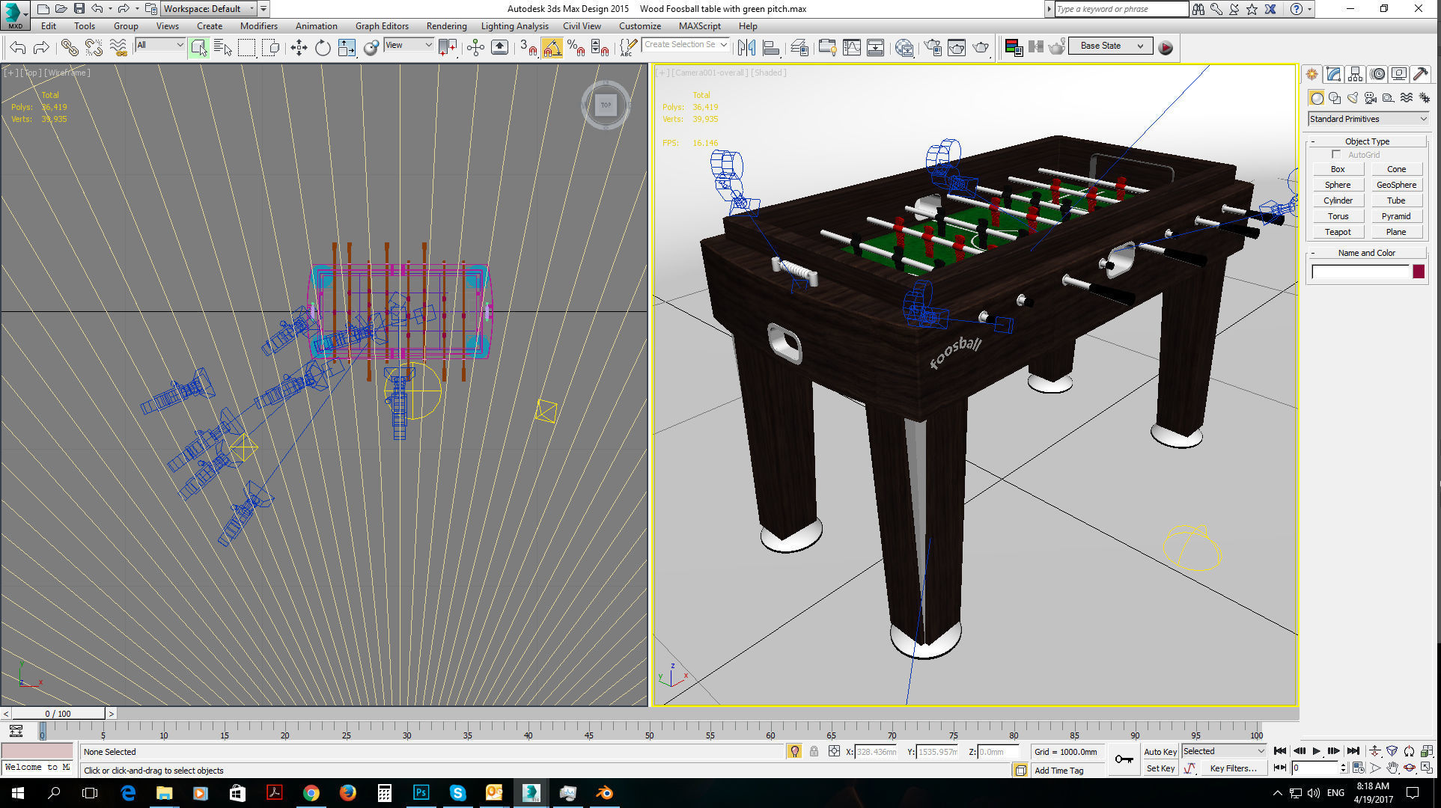Click the Pyramid primitive button
Screen dimensions: 1441x808
[1396, 216]
